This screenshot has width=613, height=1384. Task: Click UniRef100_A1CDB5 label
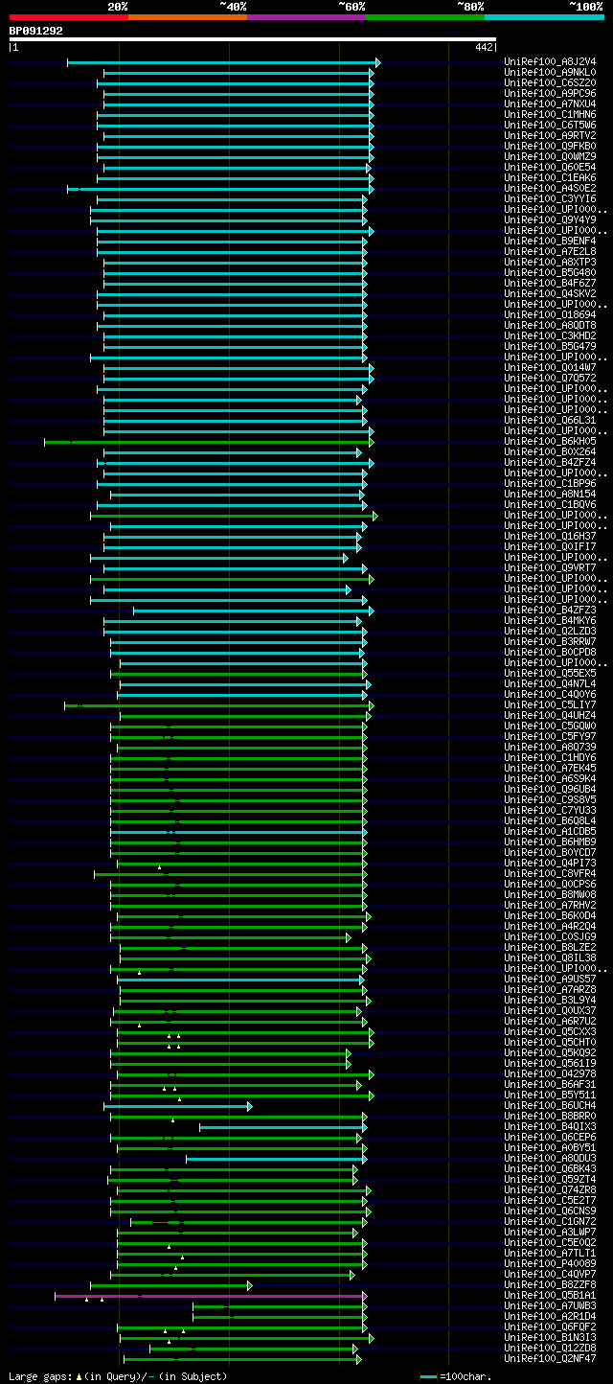[550, 831]
